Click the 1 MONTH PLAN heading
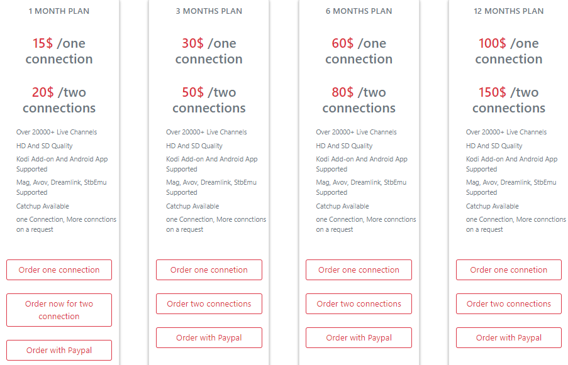 [x=58, y=11]
